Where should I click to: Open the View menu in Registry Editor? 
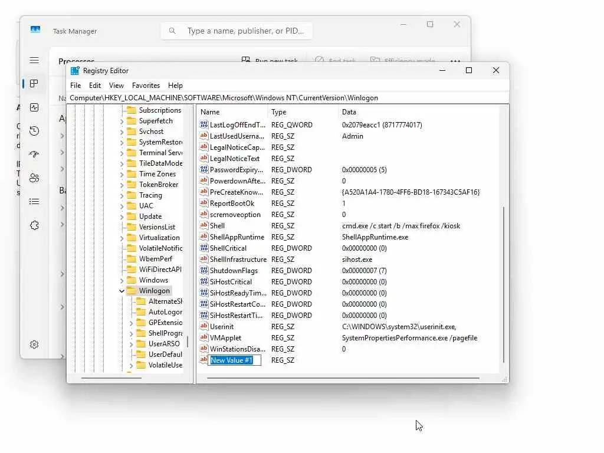pos(116,85)
